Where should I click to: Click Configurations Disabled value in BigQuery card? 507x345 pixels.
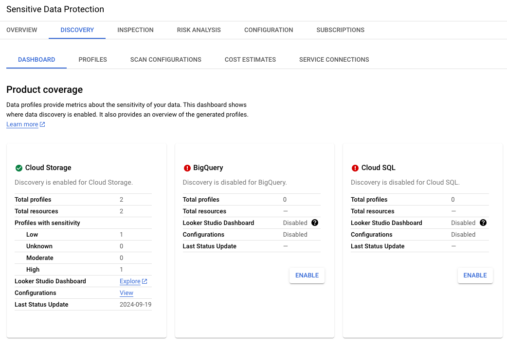point(295,235)
